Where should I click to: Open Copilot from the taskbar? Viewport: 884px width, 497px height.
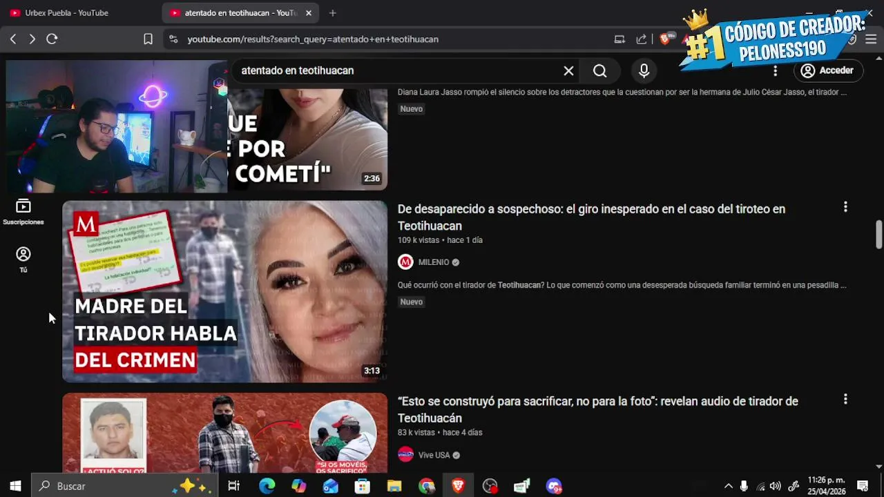click(x=298, y=486)
